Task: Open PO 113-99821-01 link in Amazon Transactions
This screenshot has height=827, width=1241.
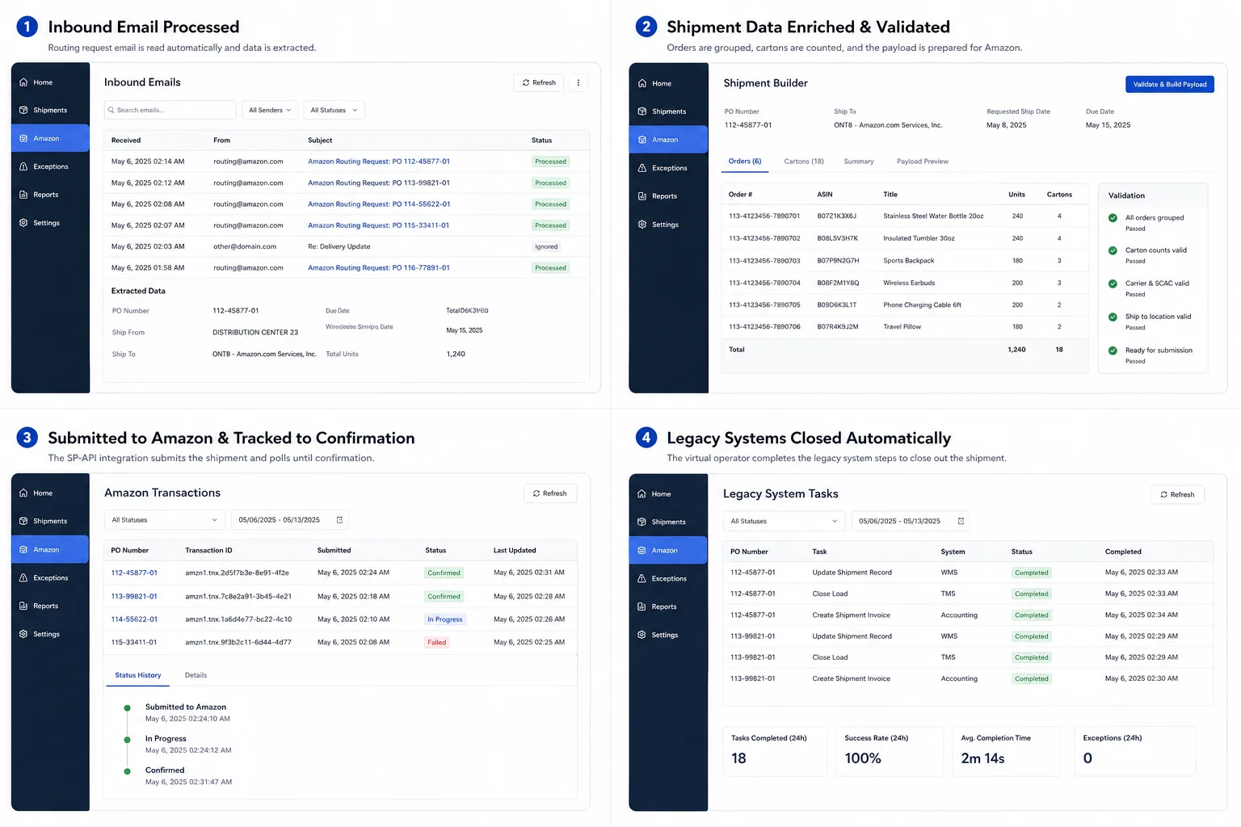Action: click(134, 596)
